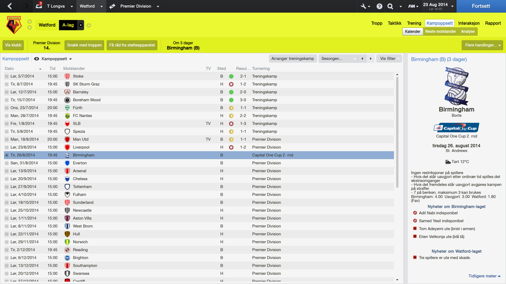Open the Tidligere møter link
The image size is (506, 284).
coord(484,276)
